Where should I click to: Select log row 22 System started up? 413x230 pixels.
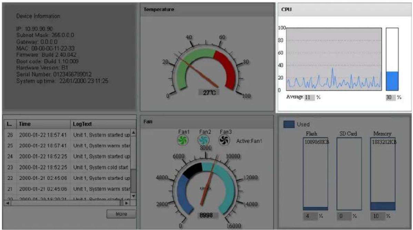pos(68,178)
